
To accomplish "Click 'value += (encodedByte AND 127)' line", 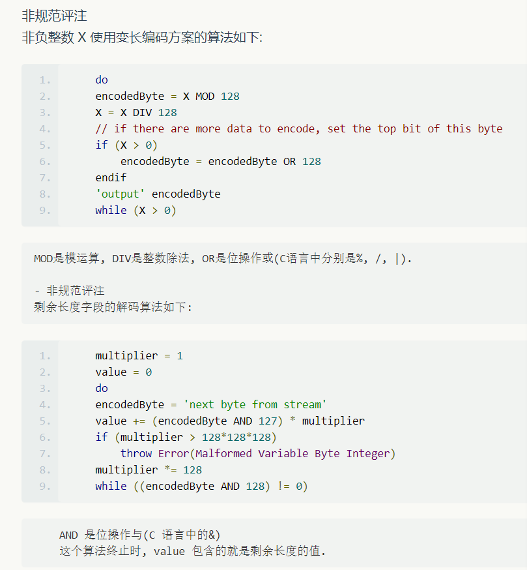I will pos(230,421).
